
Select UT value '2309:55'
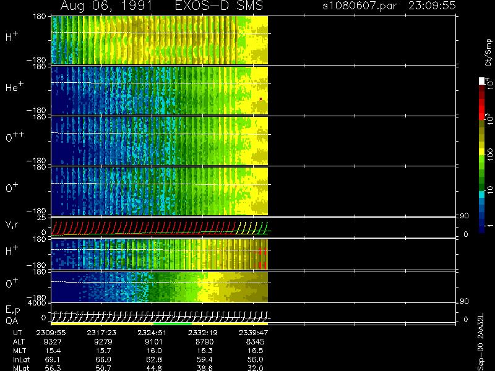51,333
